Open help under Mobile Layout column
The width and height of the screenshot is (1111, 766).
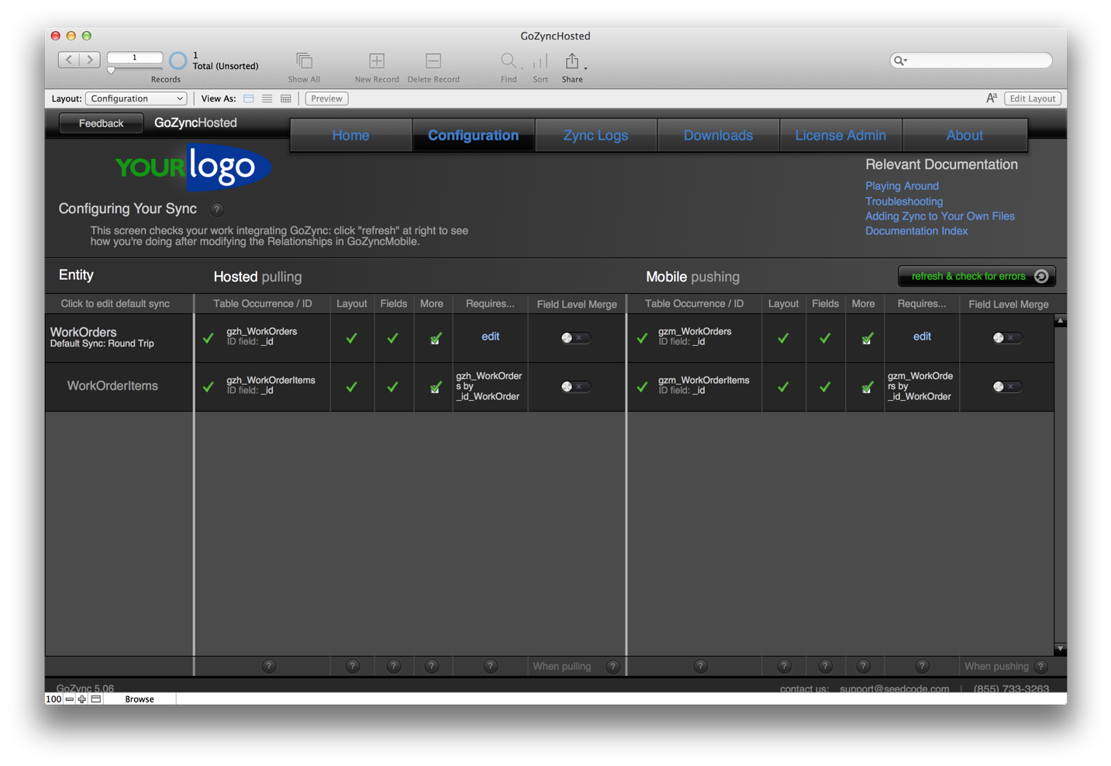click(x=785, y=666)
